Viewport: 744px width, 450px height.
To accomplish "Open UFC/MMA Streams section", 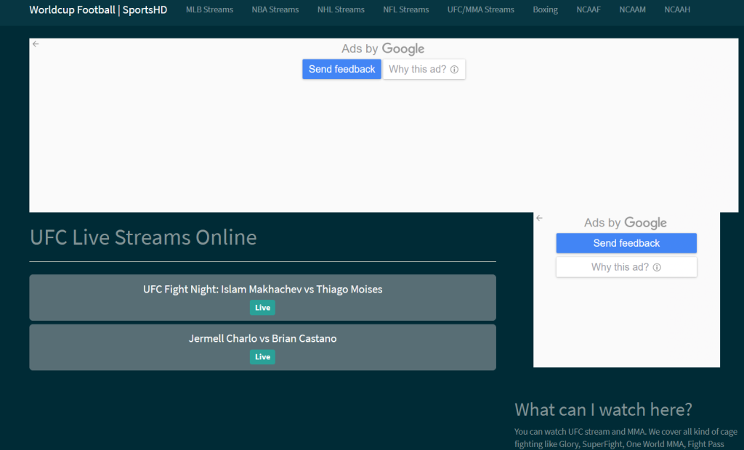I will [480, 10].
